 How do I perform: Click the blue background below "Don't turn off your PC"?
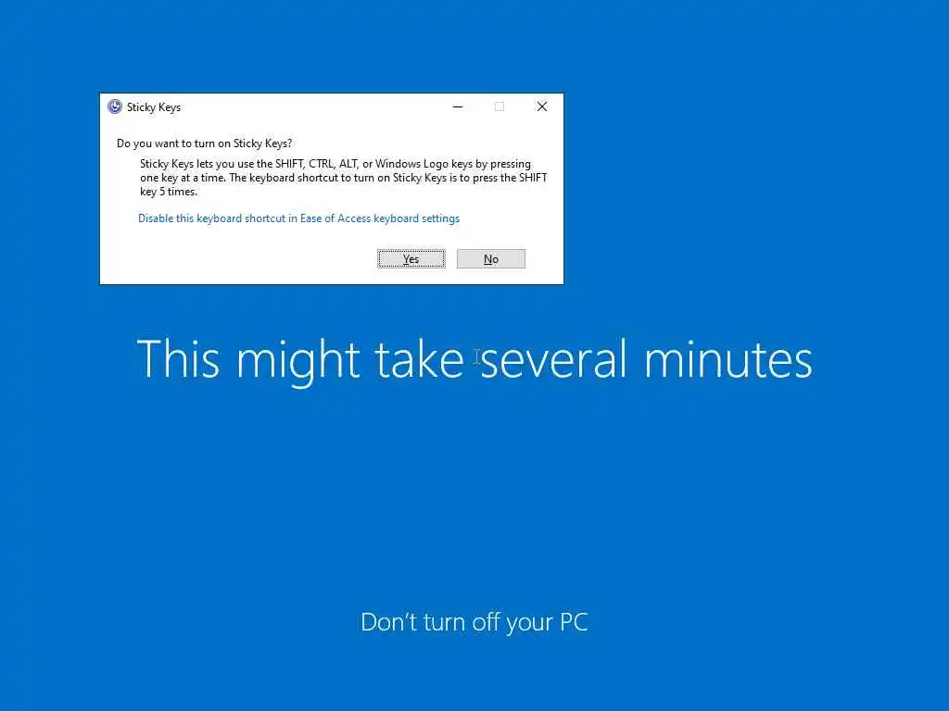click(x=474, y=674)
